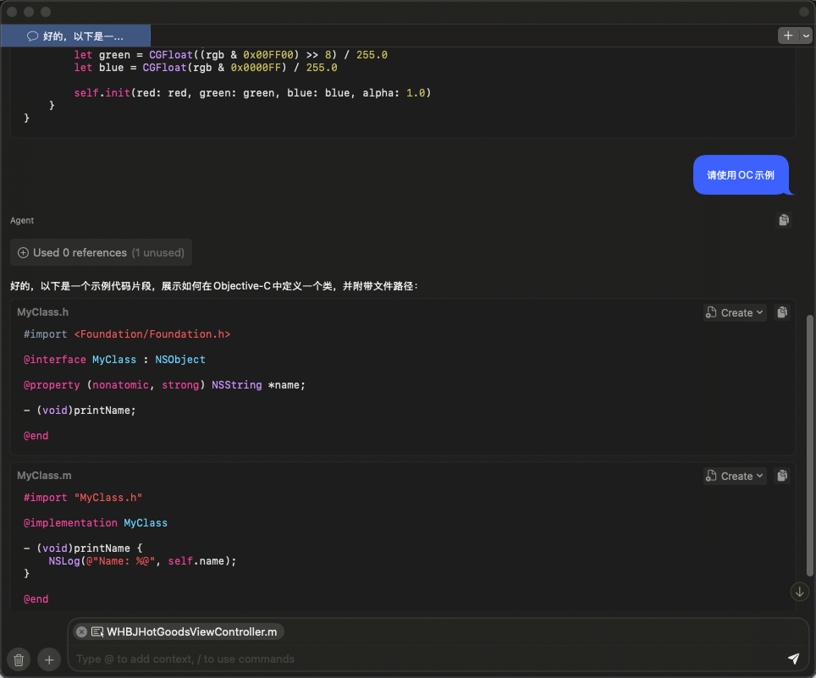Open the Create dropdown arrow for MyClass.m
Screen dimensions: 816x678
(760, 476)
